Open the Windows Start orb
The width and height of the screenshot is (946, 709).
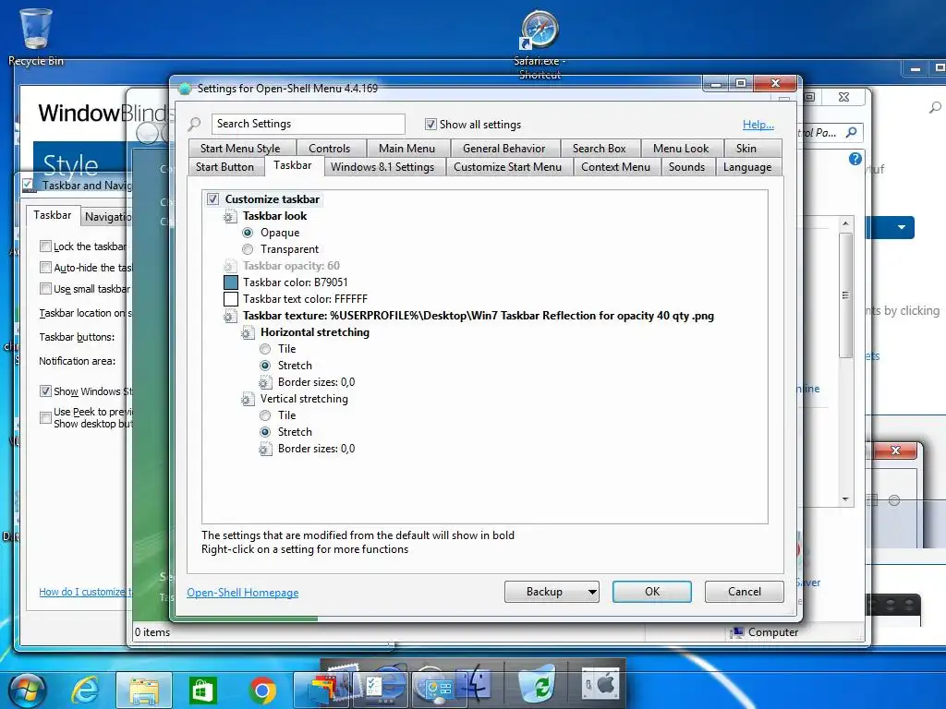pos(28,689)
